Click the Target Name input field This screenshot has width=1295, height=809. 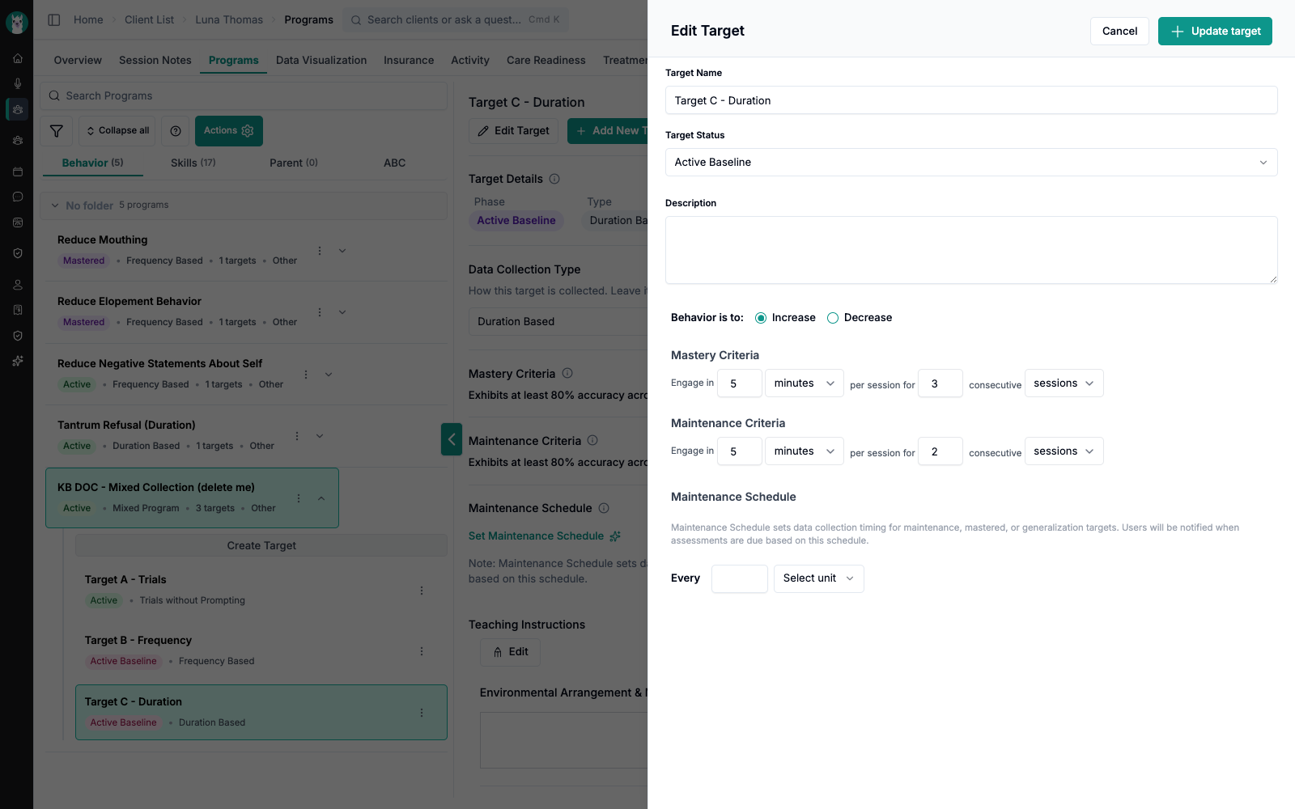[971, 100]
